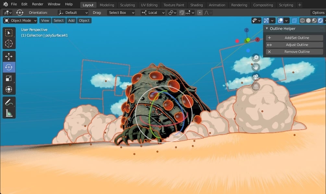Click the zoom magnifier viewport icon
This screenshot has height=194, width=326.
coord(256,58)
